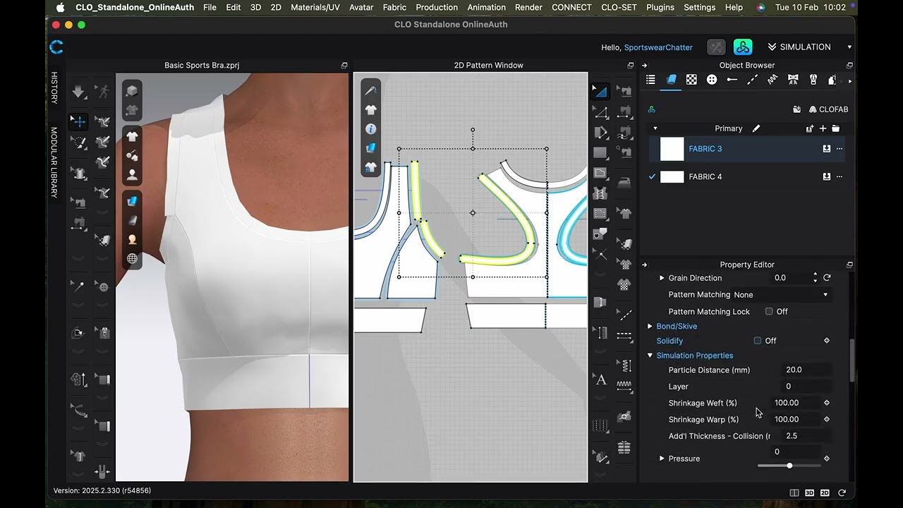Open the Pattern Matching dropdown
Image resolution: width=903 pixels, height=508 pixels.
point(781,295)
